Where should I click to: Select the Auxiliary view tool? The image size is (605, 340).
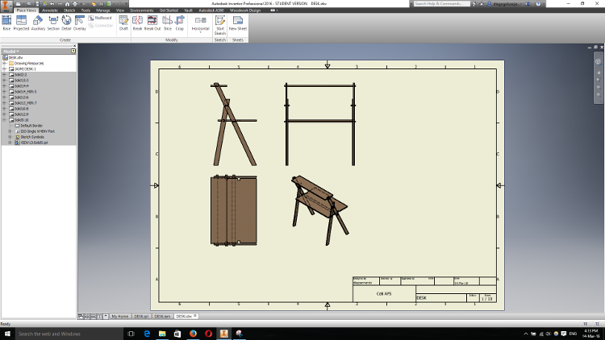click(x=38, y=23)
